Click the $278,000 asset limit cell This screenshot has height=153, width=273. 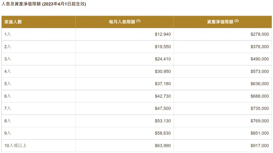(260, 34)
